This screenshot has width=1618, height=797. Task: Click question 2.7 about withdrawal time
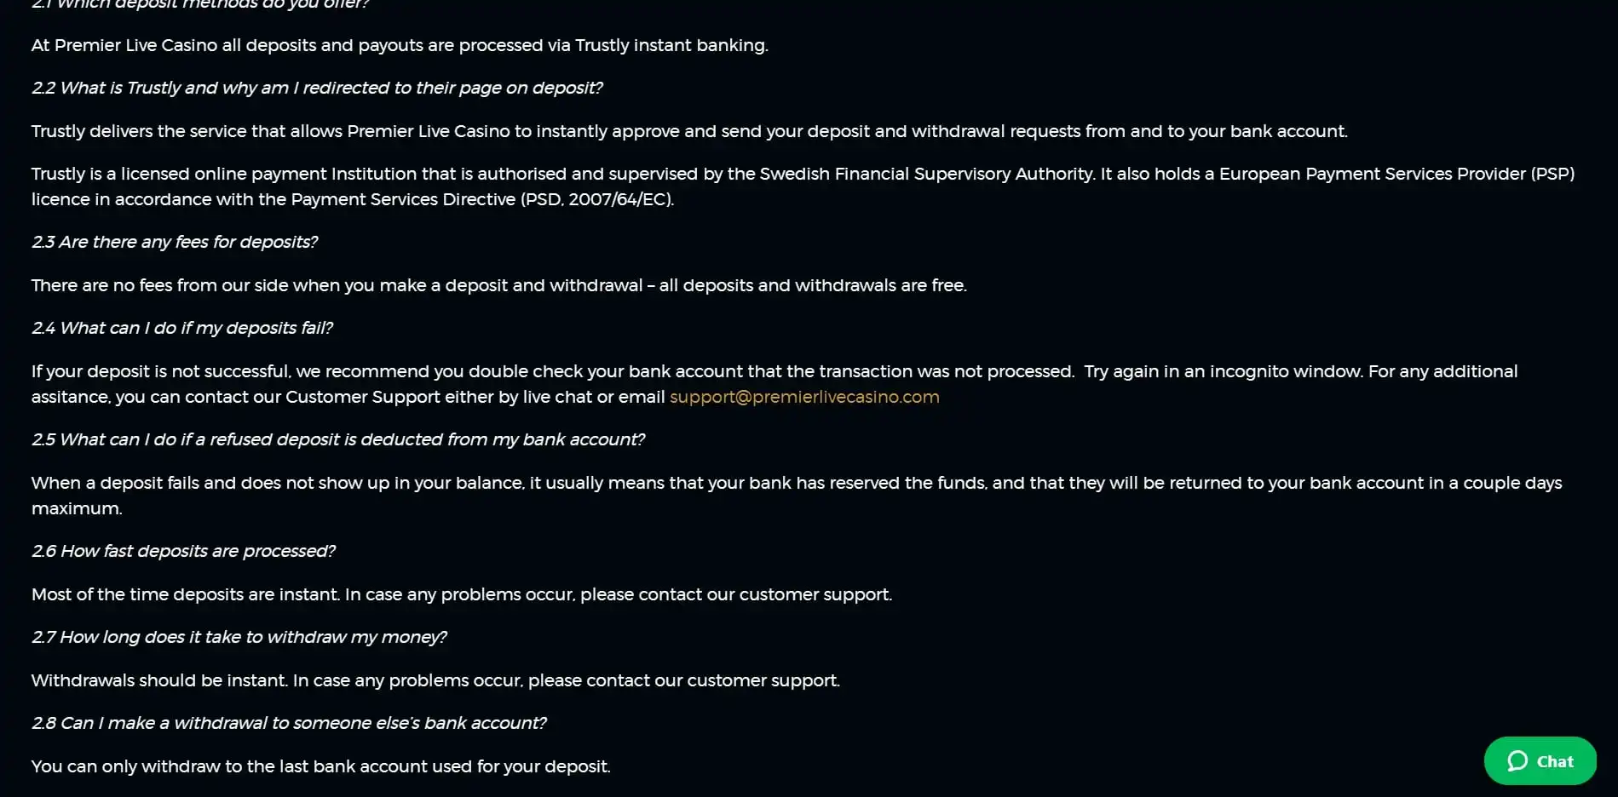coord(239,637)
